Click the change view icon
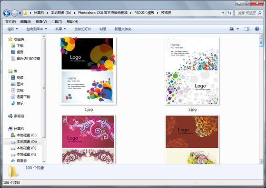Image resolution: width=266 pixels, height=188 pixels. click(232, 29)
